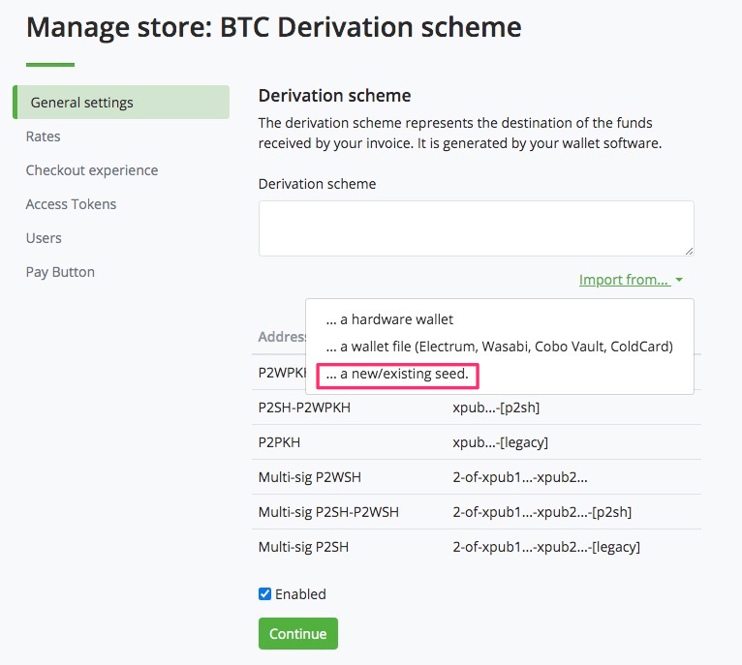
Task: Select import from a wallet file option
Action: click(499, 346)
